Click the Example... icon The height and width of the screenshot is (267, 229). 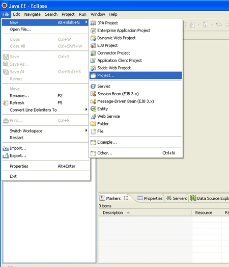click(x=93, y=142)
